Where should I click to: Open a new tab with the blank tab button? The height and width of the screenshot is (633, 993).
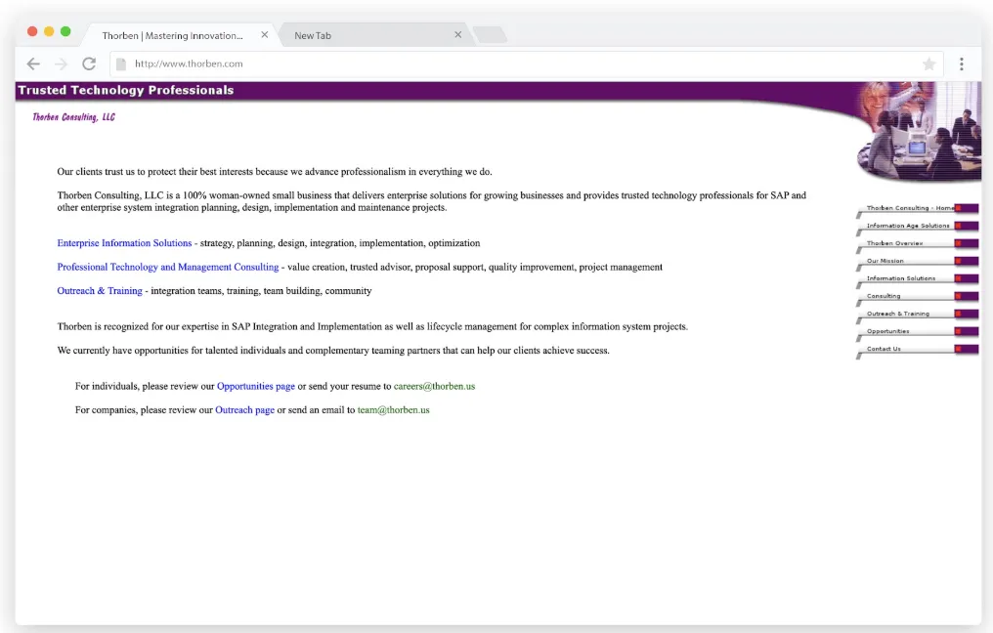pyautogui.click(x=490, y=35)
